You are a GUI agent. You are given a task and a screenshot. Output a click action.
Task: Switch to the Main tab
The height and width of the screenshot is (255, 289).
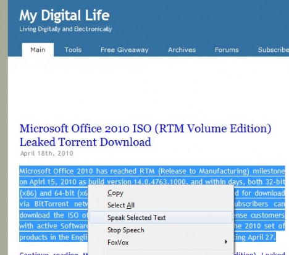point(38,50)
